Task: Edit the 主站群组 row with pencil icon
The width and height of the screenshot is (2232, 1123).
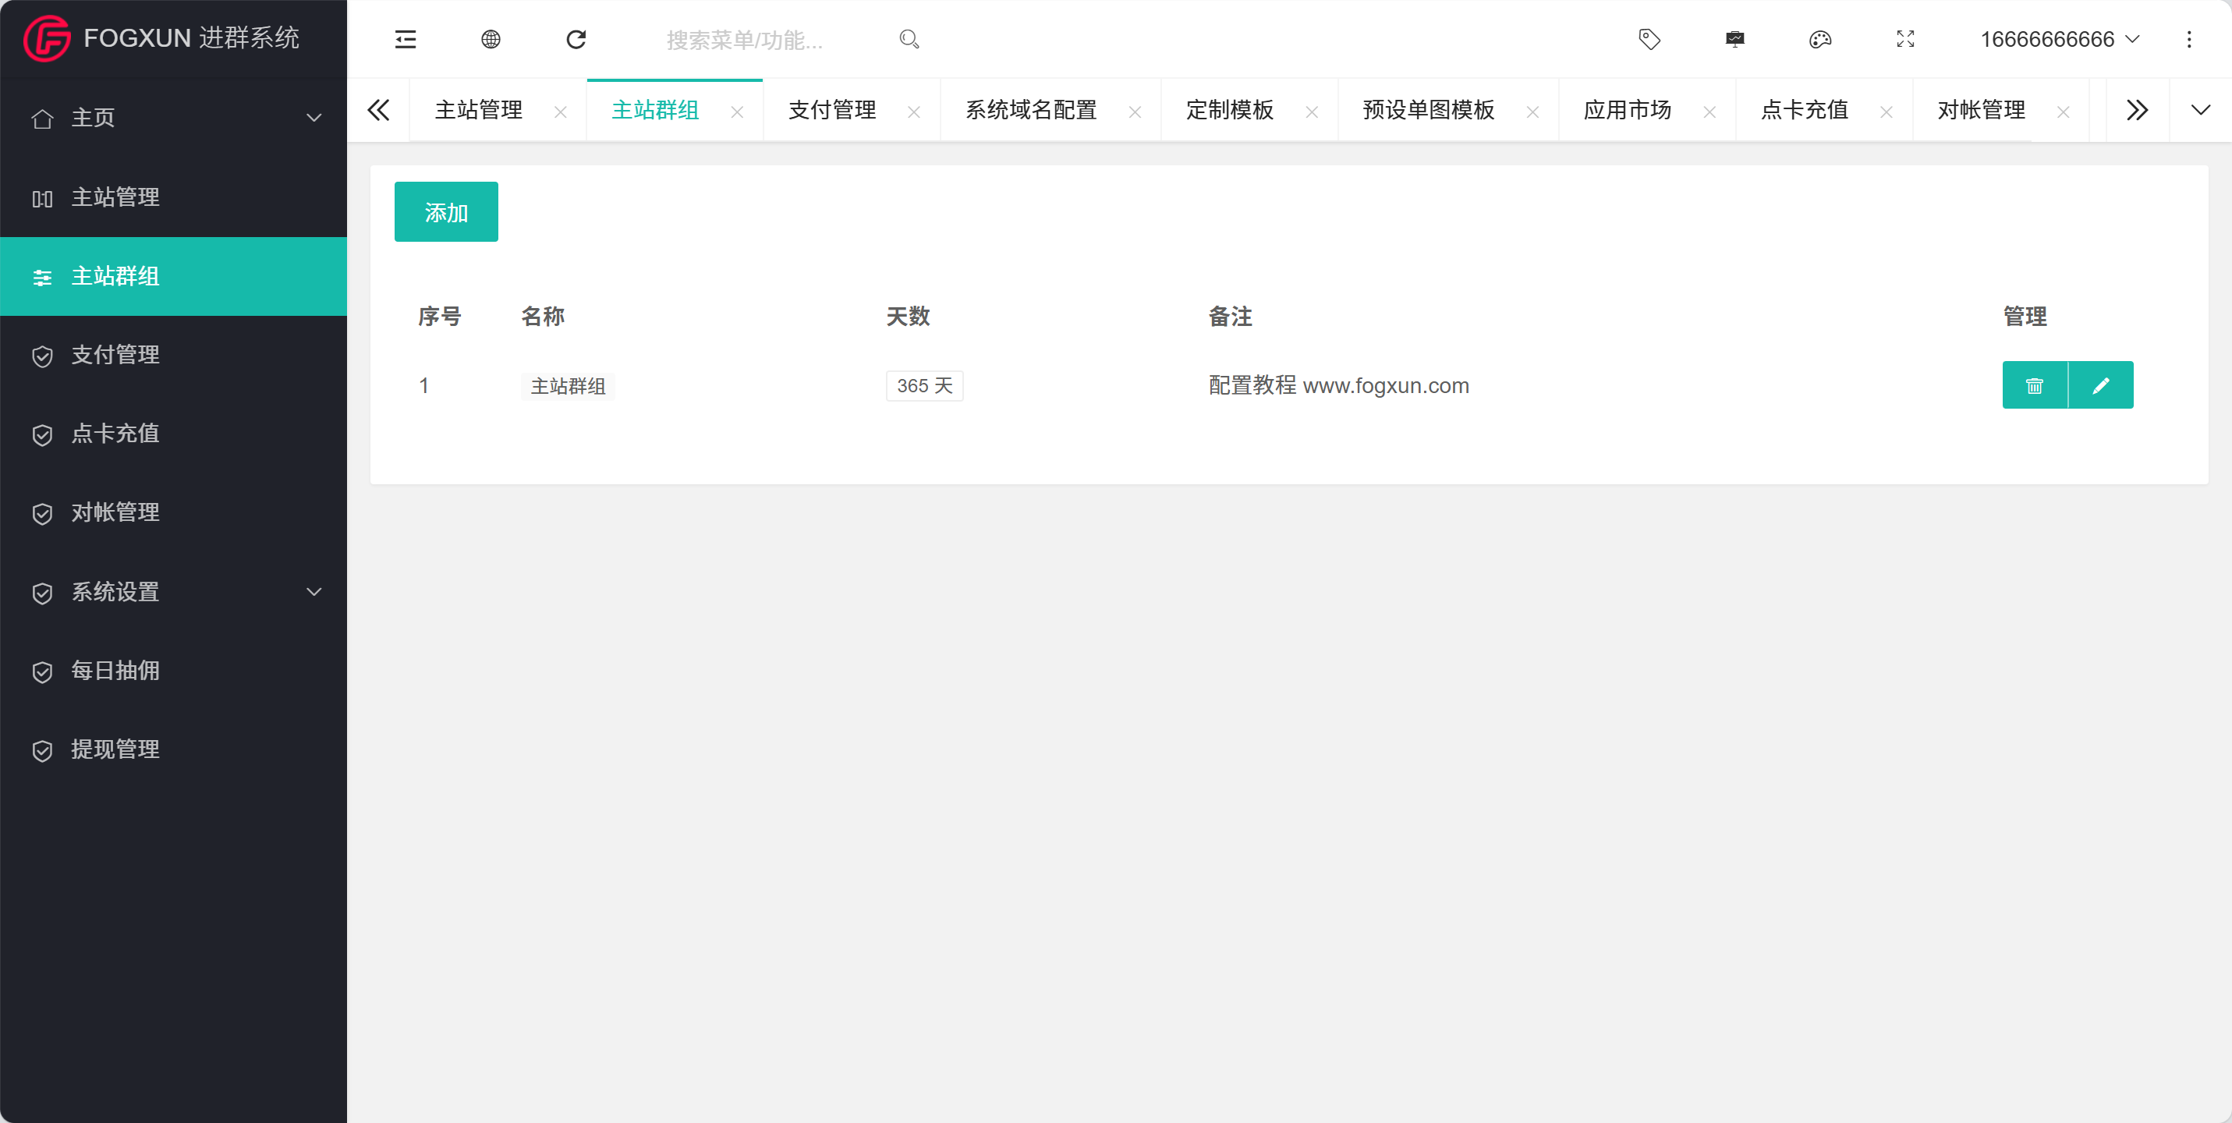Action: click(2100, 384)
